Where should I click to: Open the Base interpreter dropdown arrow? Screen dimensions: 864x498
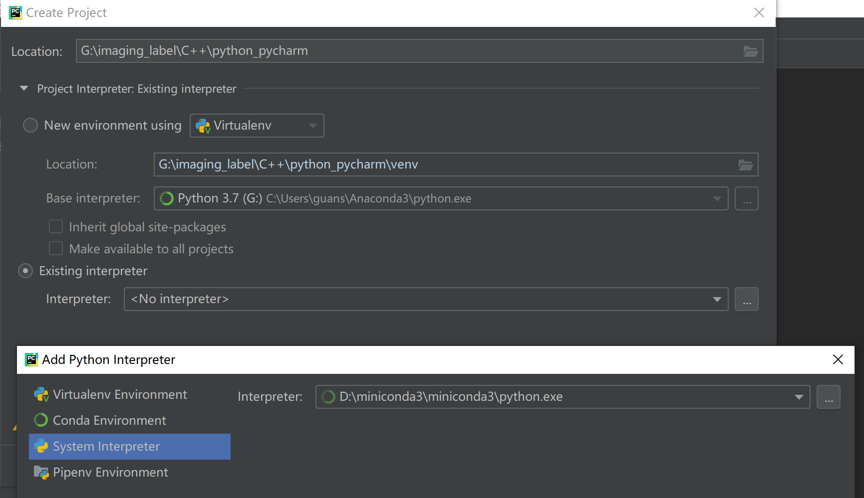[x=717, y=198]
